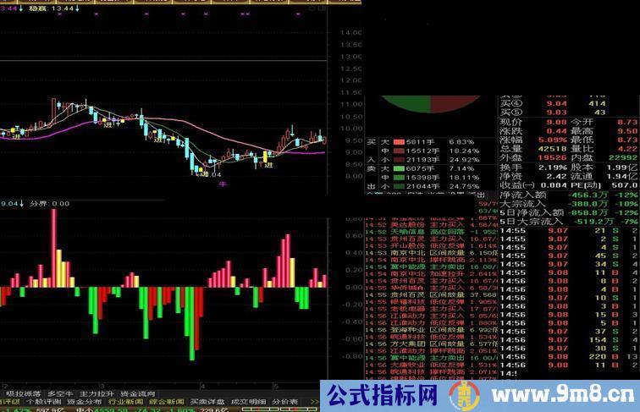Click the 买④ 9.04 order book row
This screenshot has height=412, width=640.
554,103
